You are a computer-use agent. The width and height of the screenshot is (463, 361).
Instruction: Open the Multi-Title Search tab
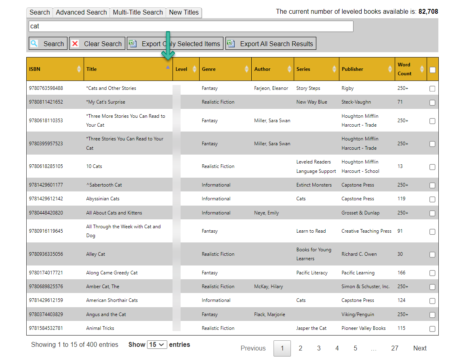[138, 12]
